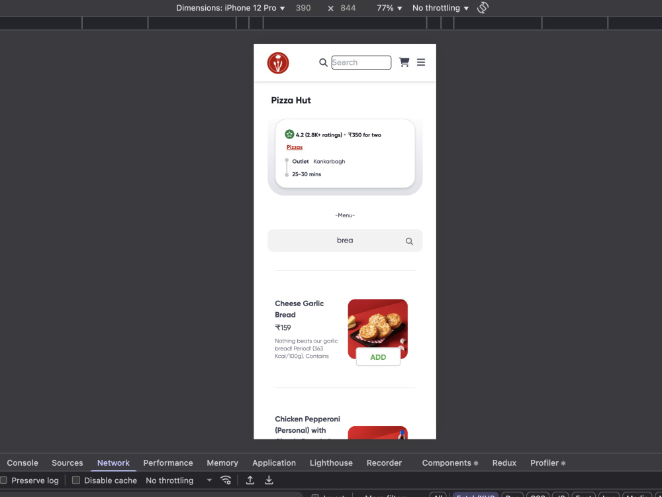Switch to the Sources tab
The width and height of the screenshot is (662, 497).
pos(67,463)
